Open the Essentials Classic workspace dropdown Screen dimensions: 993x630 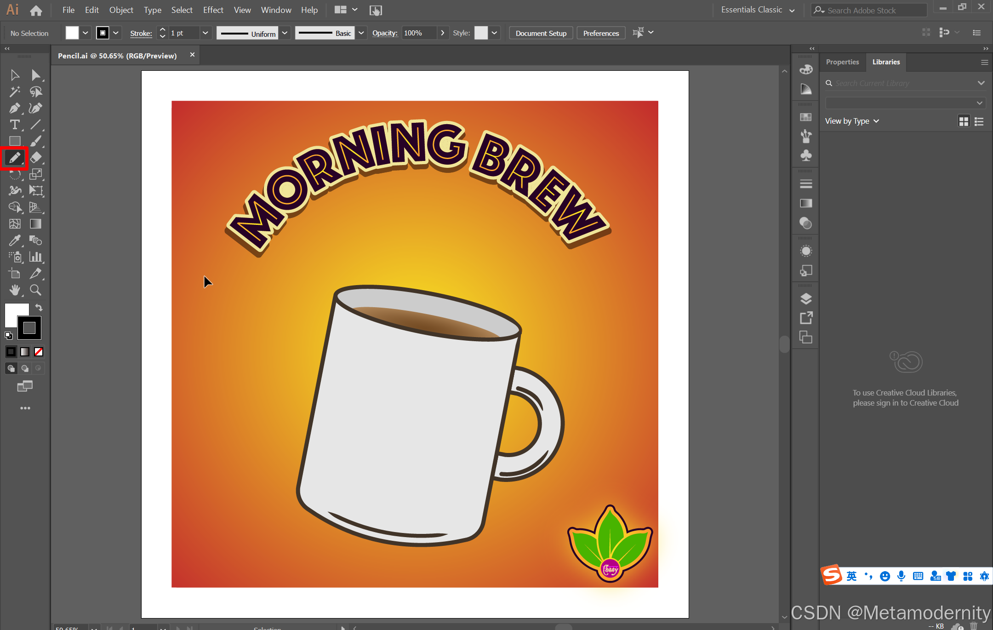(x=758, y=10)
